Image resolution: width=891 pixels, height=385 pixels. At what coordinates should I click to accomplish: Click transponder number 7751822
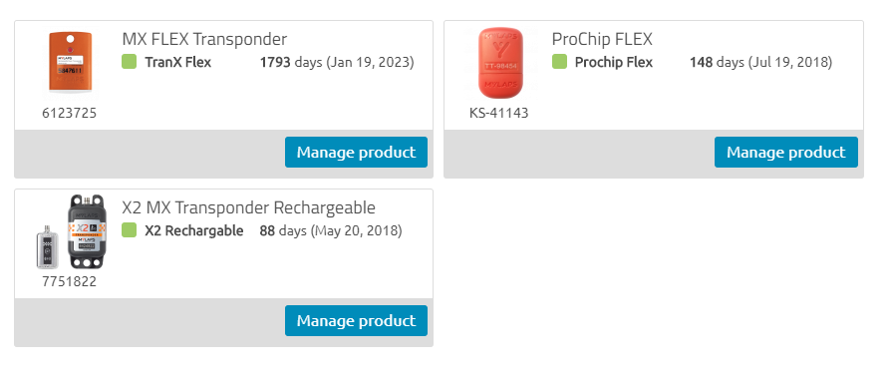[x=70, y=281]
